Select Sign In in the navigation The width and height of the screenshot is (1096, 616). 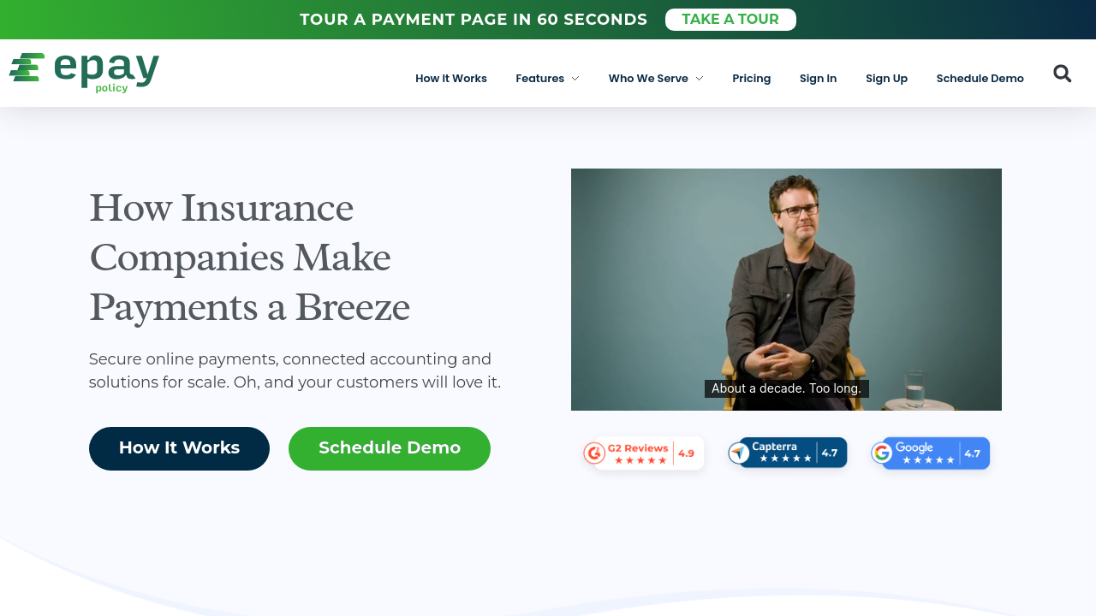[818, 79]
